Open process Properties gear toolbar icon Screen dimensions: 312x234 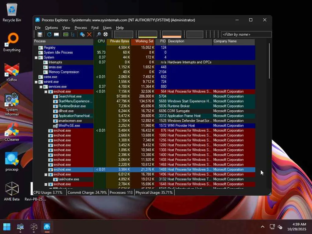pyautogui.click(x=82, y=34)
